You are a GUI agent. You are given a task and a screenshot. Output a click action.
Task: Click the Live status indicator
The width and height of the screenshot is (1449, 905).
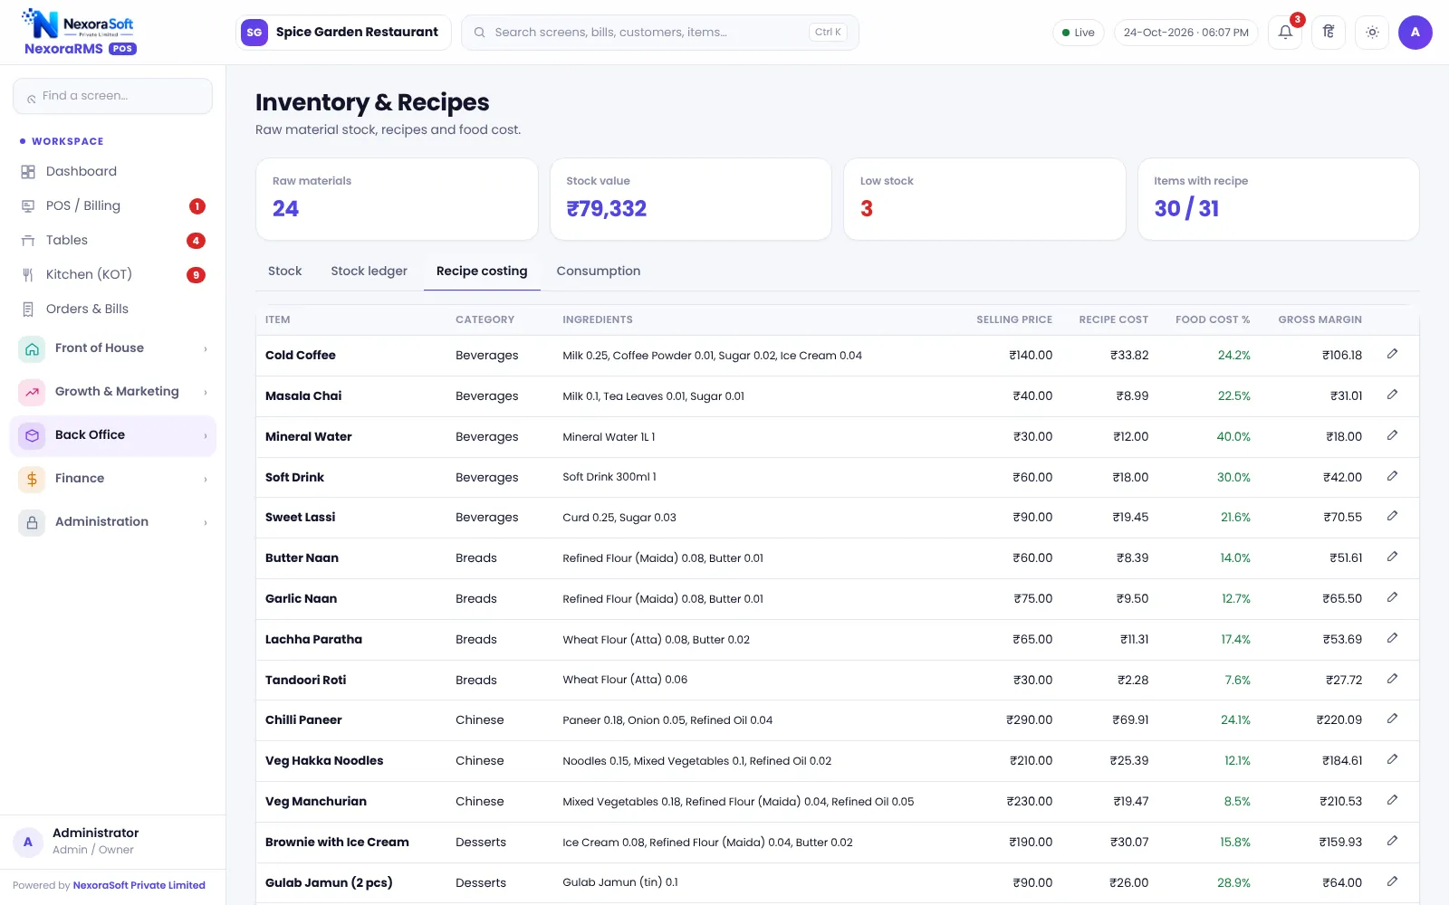[x=1079, y=33]
